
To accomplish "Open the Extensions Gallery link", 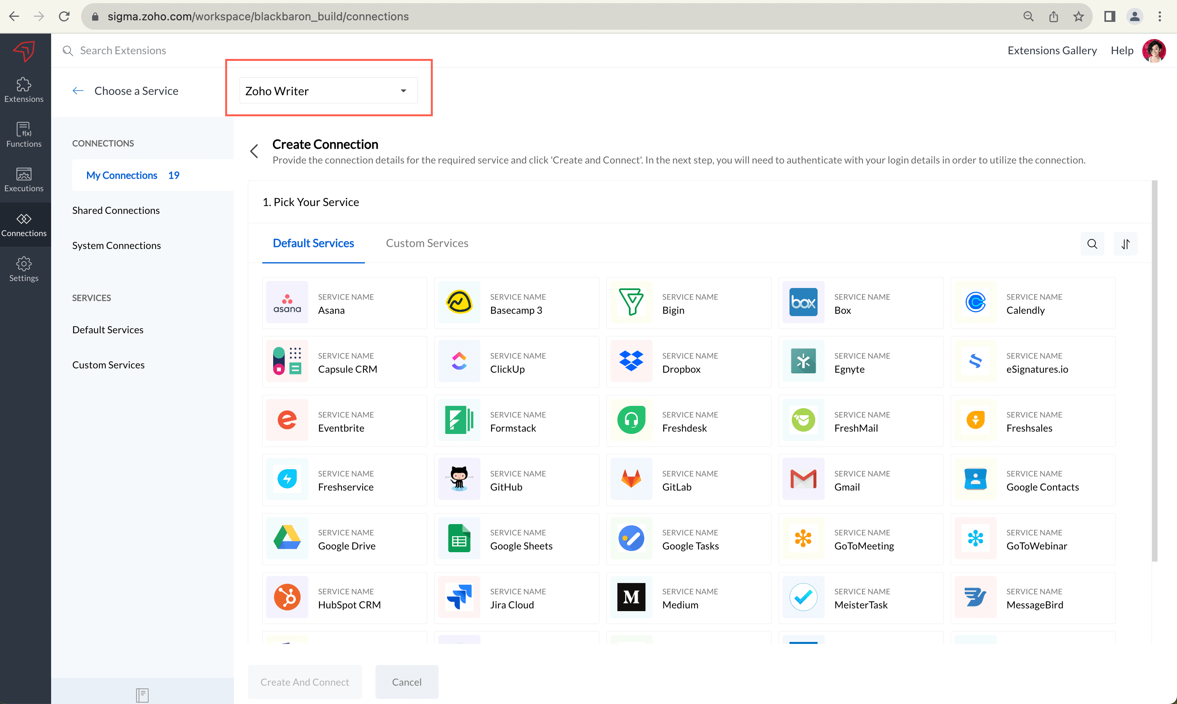I will (x=1051, y=50).
